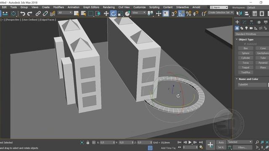Open Time Configuration dialog icon
Image resolution: width=269 pixels, height=151 pixels.
click(201, 147)
